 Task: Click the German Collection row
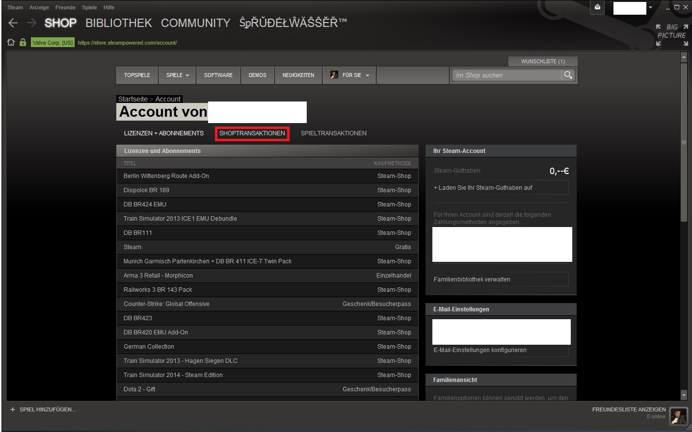267,347
